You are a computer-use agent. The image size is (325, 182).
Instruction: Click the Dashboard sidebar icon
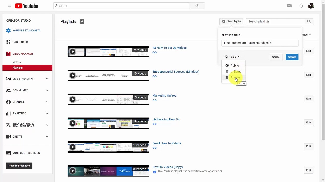[x=8, y=42]
